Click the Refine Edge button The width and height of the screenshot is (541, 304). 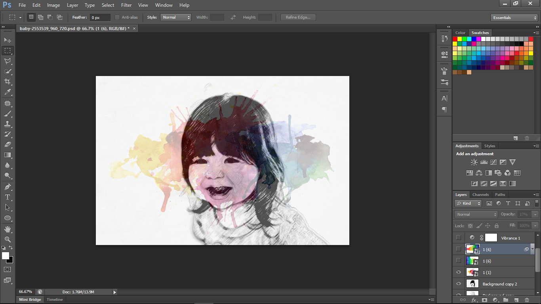click(x=298, y=17)
